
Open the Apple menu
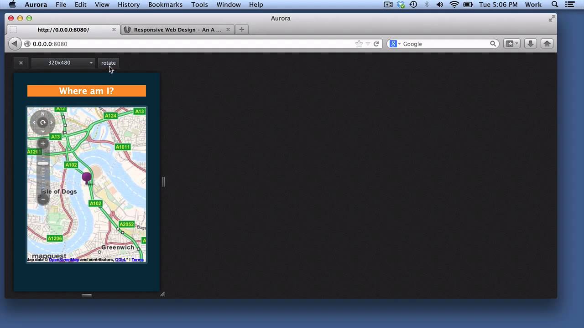tap(12, 5)
